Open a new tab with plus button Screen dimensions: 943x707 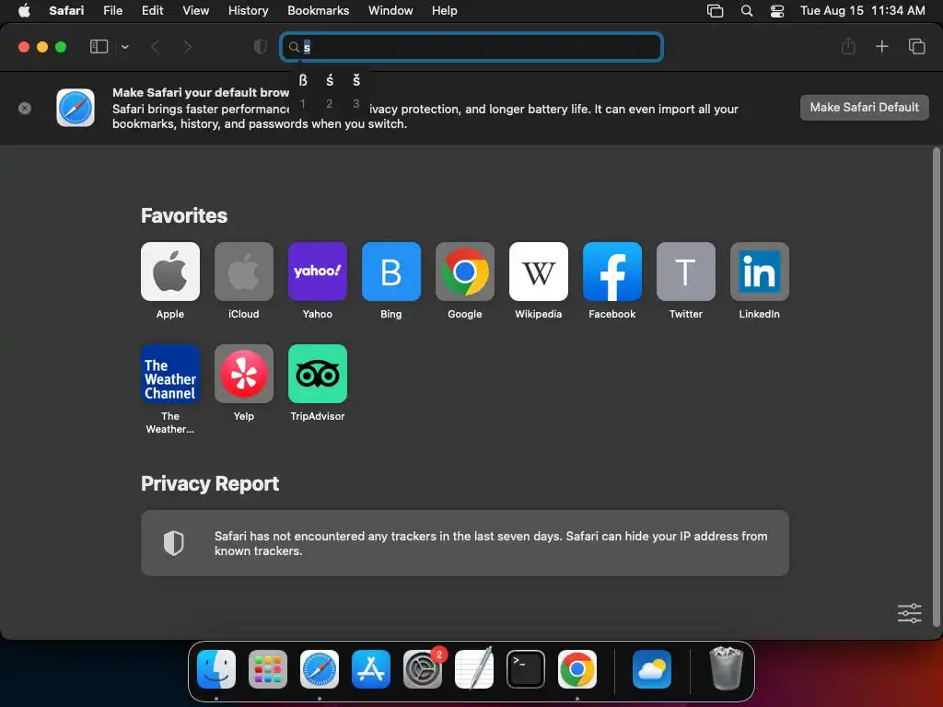(x=881, y=46)
